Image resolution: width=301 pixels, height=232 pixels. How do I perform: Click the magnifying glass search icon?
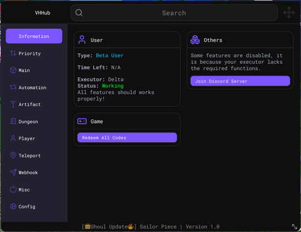point(79,13)
